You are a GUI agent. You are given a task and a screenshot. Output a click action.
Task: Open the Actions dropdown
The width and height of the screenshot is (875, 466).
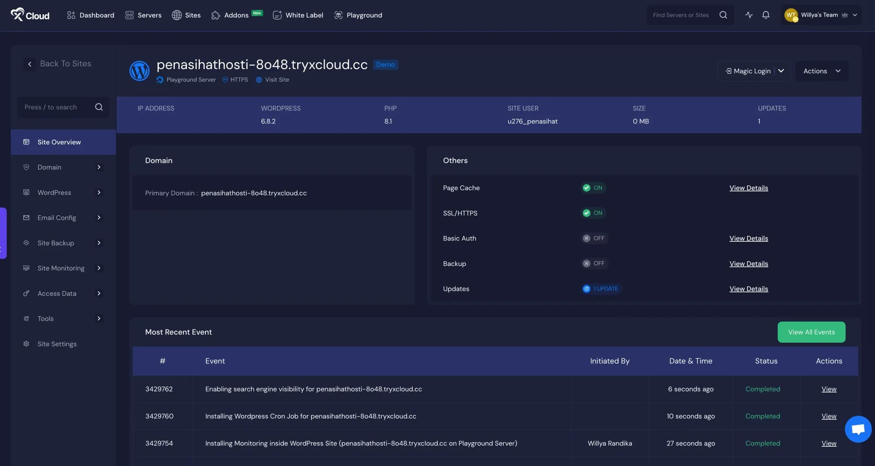[821, 71]
